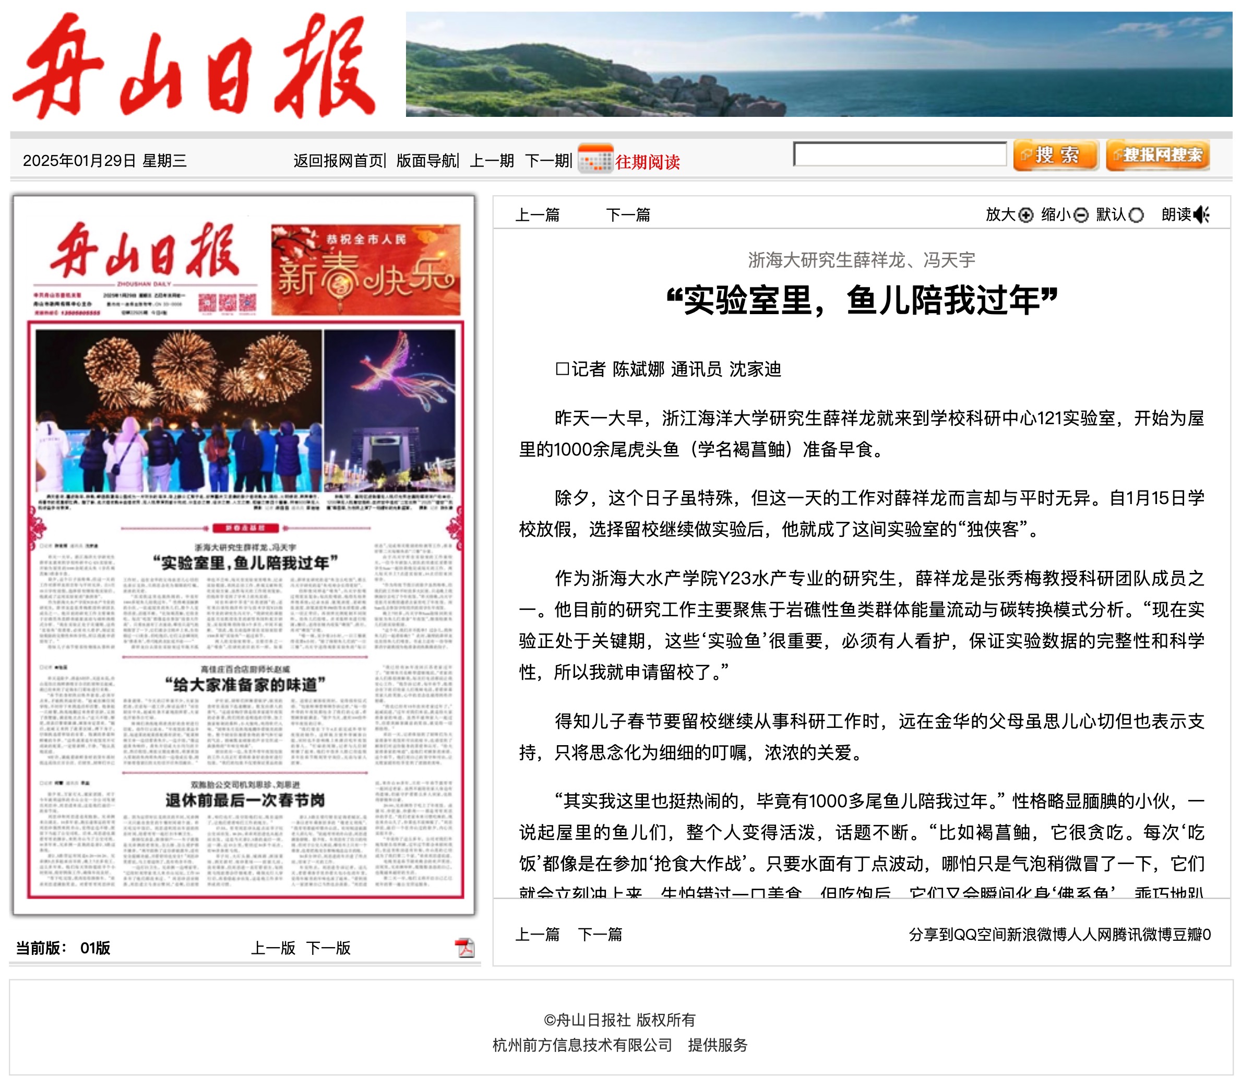Click the 舟山日报 masthead logo

pos(194,65)
